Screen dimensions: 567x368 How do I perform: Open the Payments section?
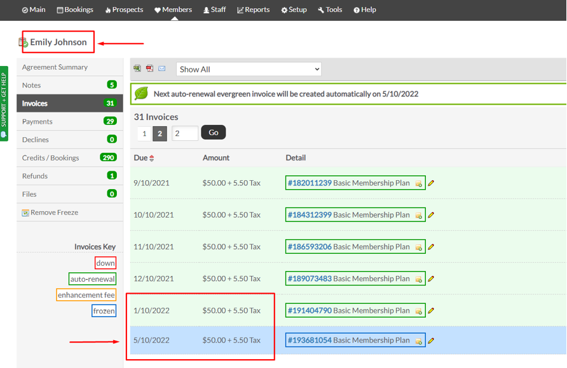click(70, 122)
